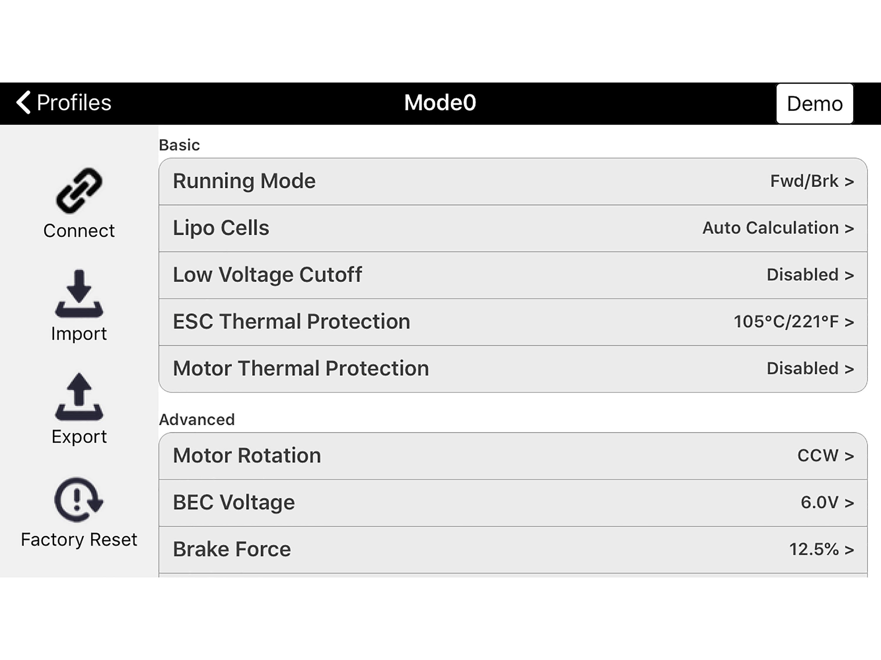The image size is (881, 660).
Task: Tap the Export label in sidebar
Action: click(79, 437)
